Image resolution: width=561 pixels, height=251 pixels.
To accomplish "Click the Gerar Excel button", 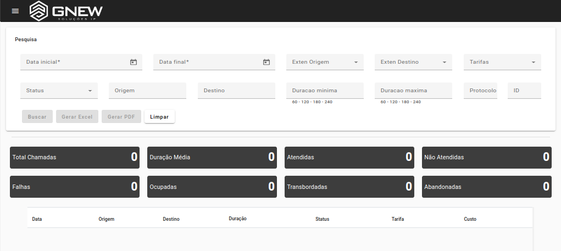I will (77, 116).
